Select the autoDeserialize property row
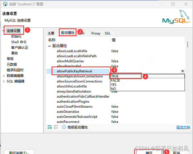This screenshot has width=193, height=154. [x=115, y=112]
